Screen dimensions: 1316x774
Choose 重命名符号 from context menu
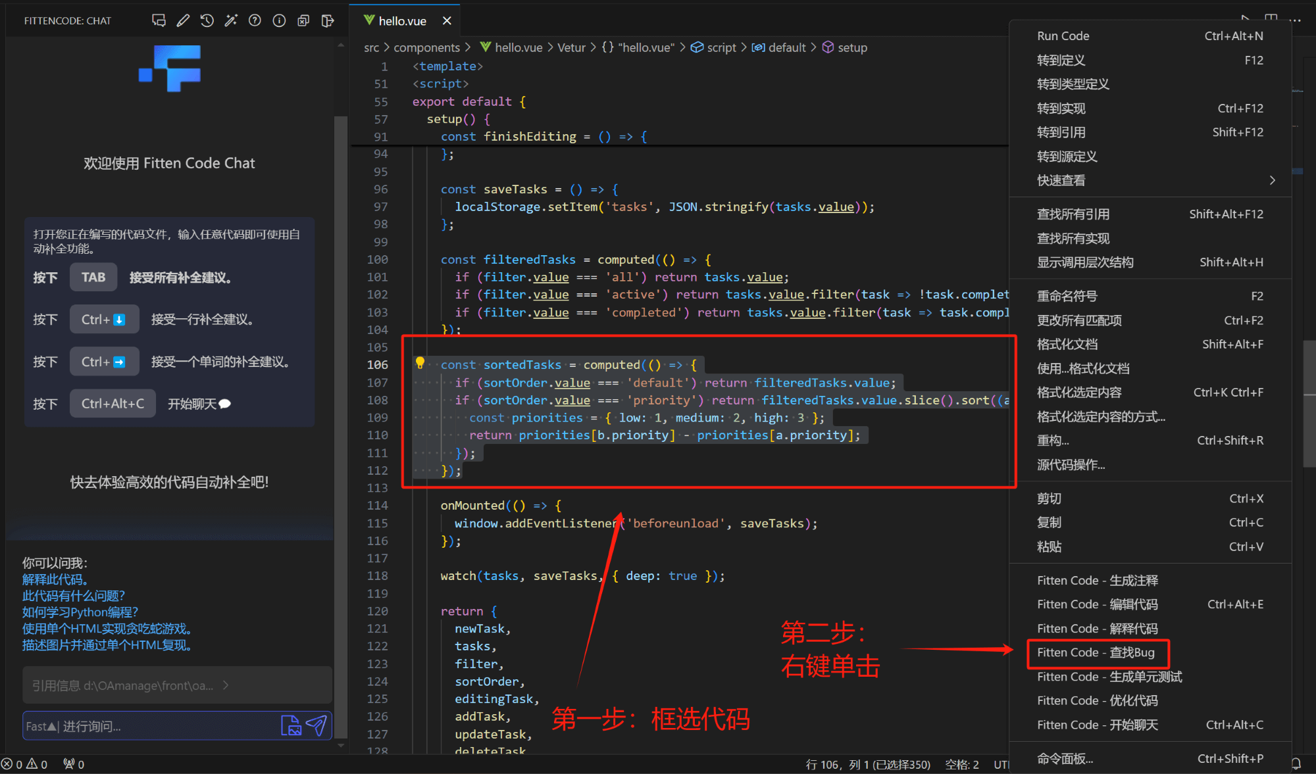click(1150, 296)
